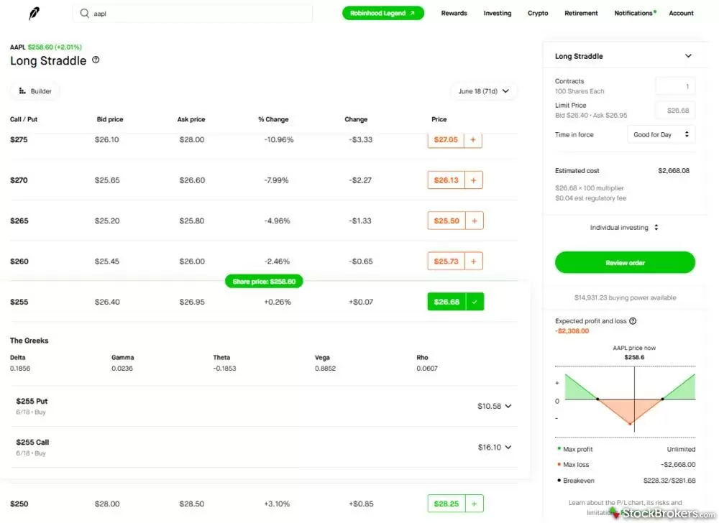Viewport: 719px width, 523px height.
Task: Click the search magnifier icon
Action: (84, 13)
